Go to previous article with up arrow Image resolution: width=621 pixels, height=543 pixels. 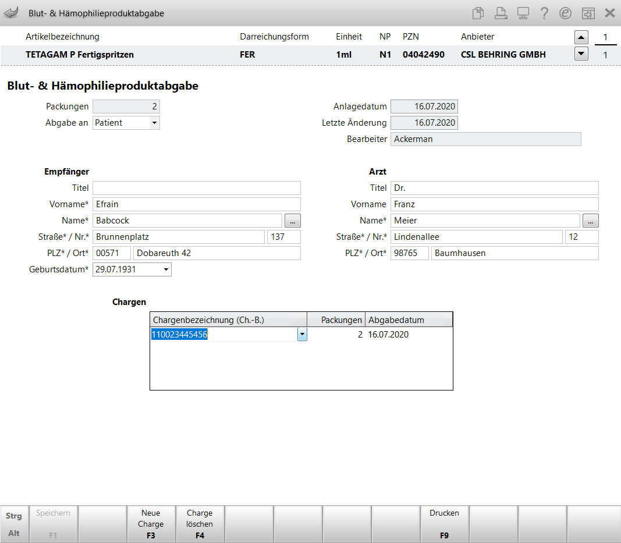coord(581,37)
